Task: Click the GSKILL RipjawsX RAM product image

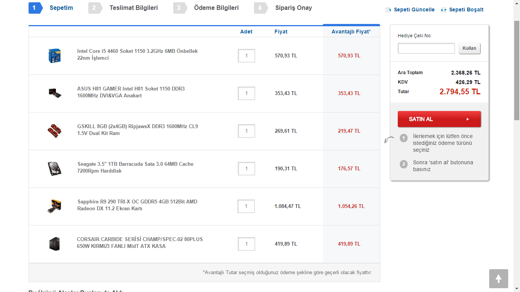Action: pyautogui.click(x=54, y=130)
